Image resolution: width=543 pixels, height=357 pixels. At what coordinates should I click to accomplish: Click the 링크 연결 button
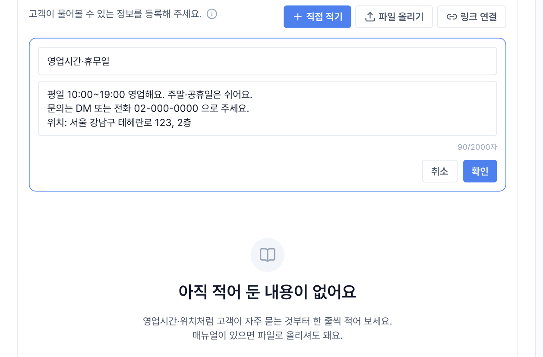[471, 17]
